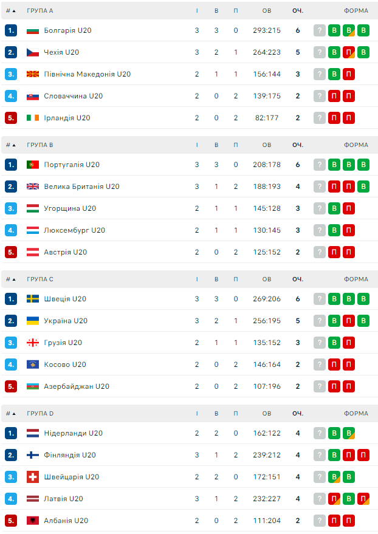The height and width of the screenshot is (534, 378).
Task: Open the Нідерланди U20 team link
Action: (73, 433)
